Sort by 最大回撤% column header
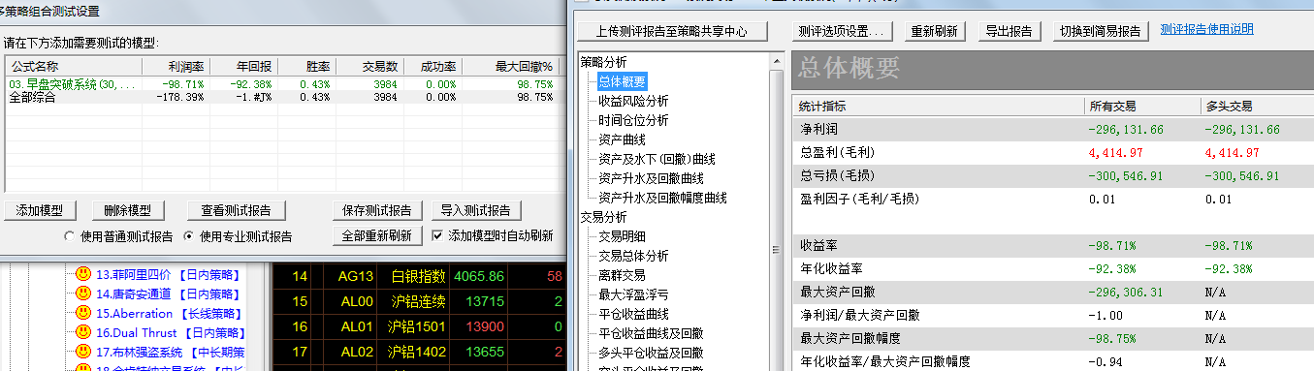Image resolution: width=1314 pixels, height=371 pixels. 510,67
